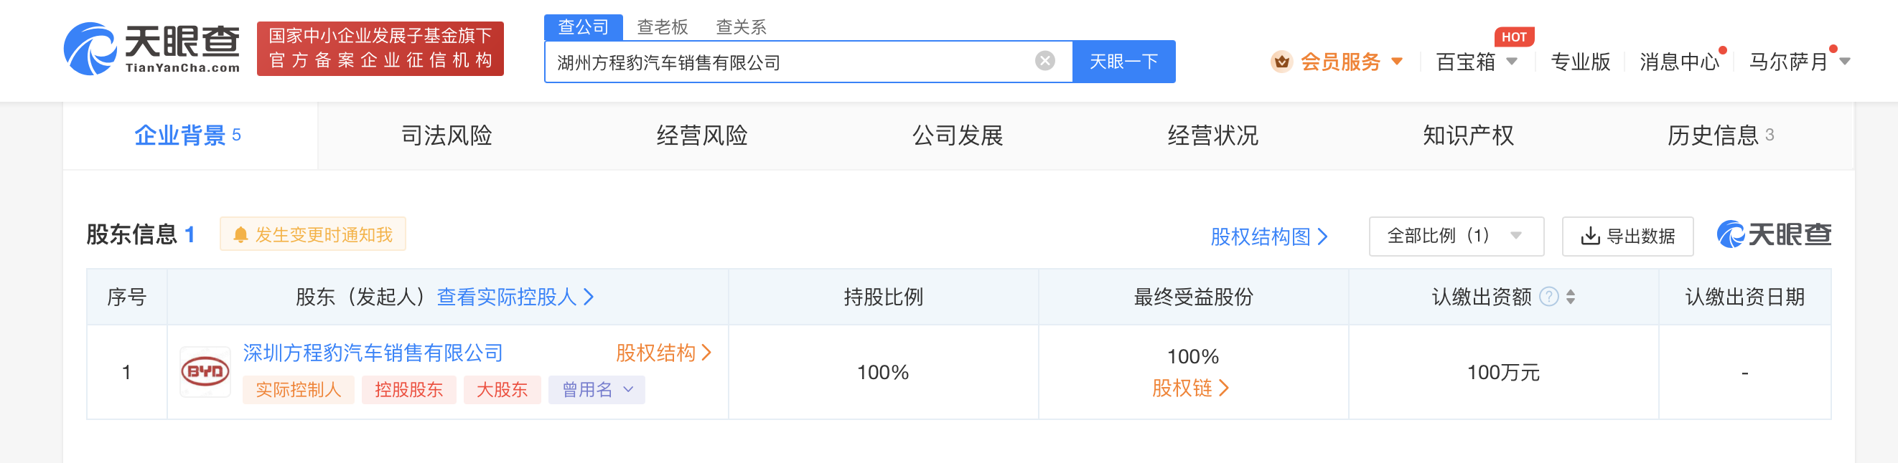The width and height of the screenshot is (1898, 463).
Task: Click the 实际控制人 tag
Action: 299,390
